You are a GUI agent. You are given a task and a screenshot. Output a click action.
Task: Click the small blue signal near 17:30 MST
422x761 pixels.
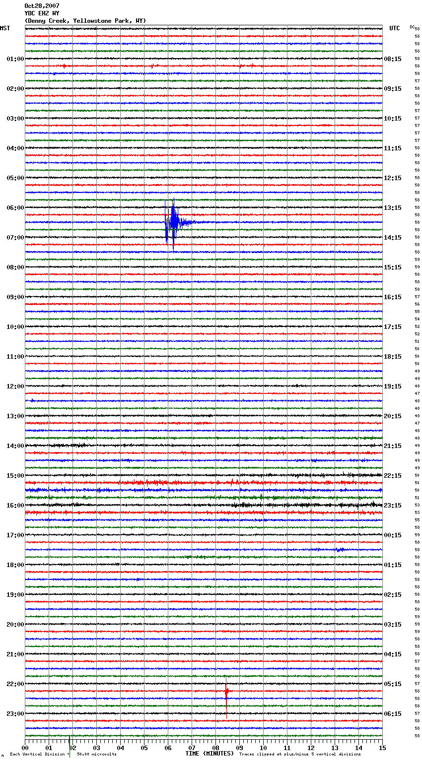pyautogui.click(x=340, y=550)
